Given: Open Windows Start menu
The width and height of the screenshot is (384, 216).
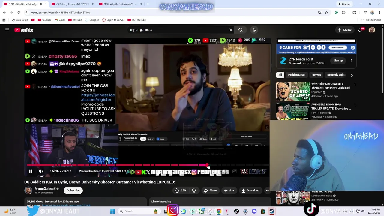Looking at the screenshot, I should tap(112, 211).
